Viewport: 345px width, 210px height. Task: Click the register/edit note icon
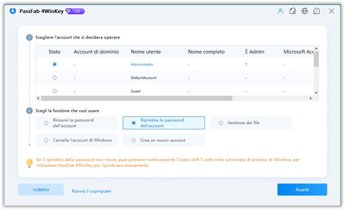293,11
